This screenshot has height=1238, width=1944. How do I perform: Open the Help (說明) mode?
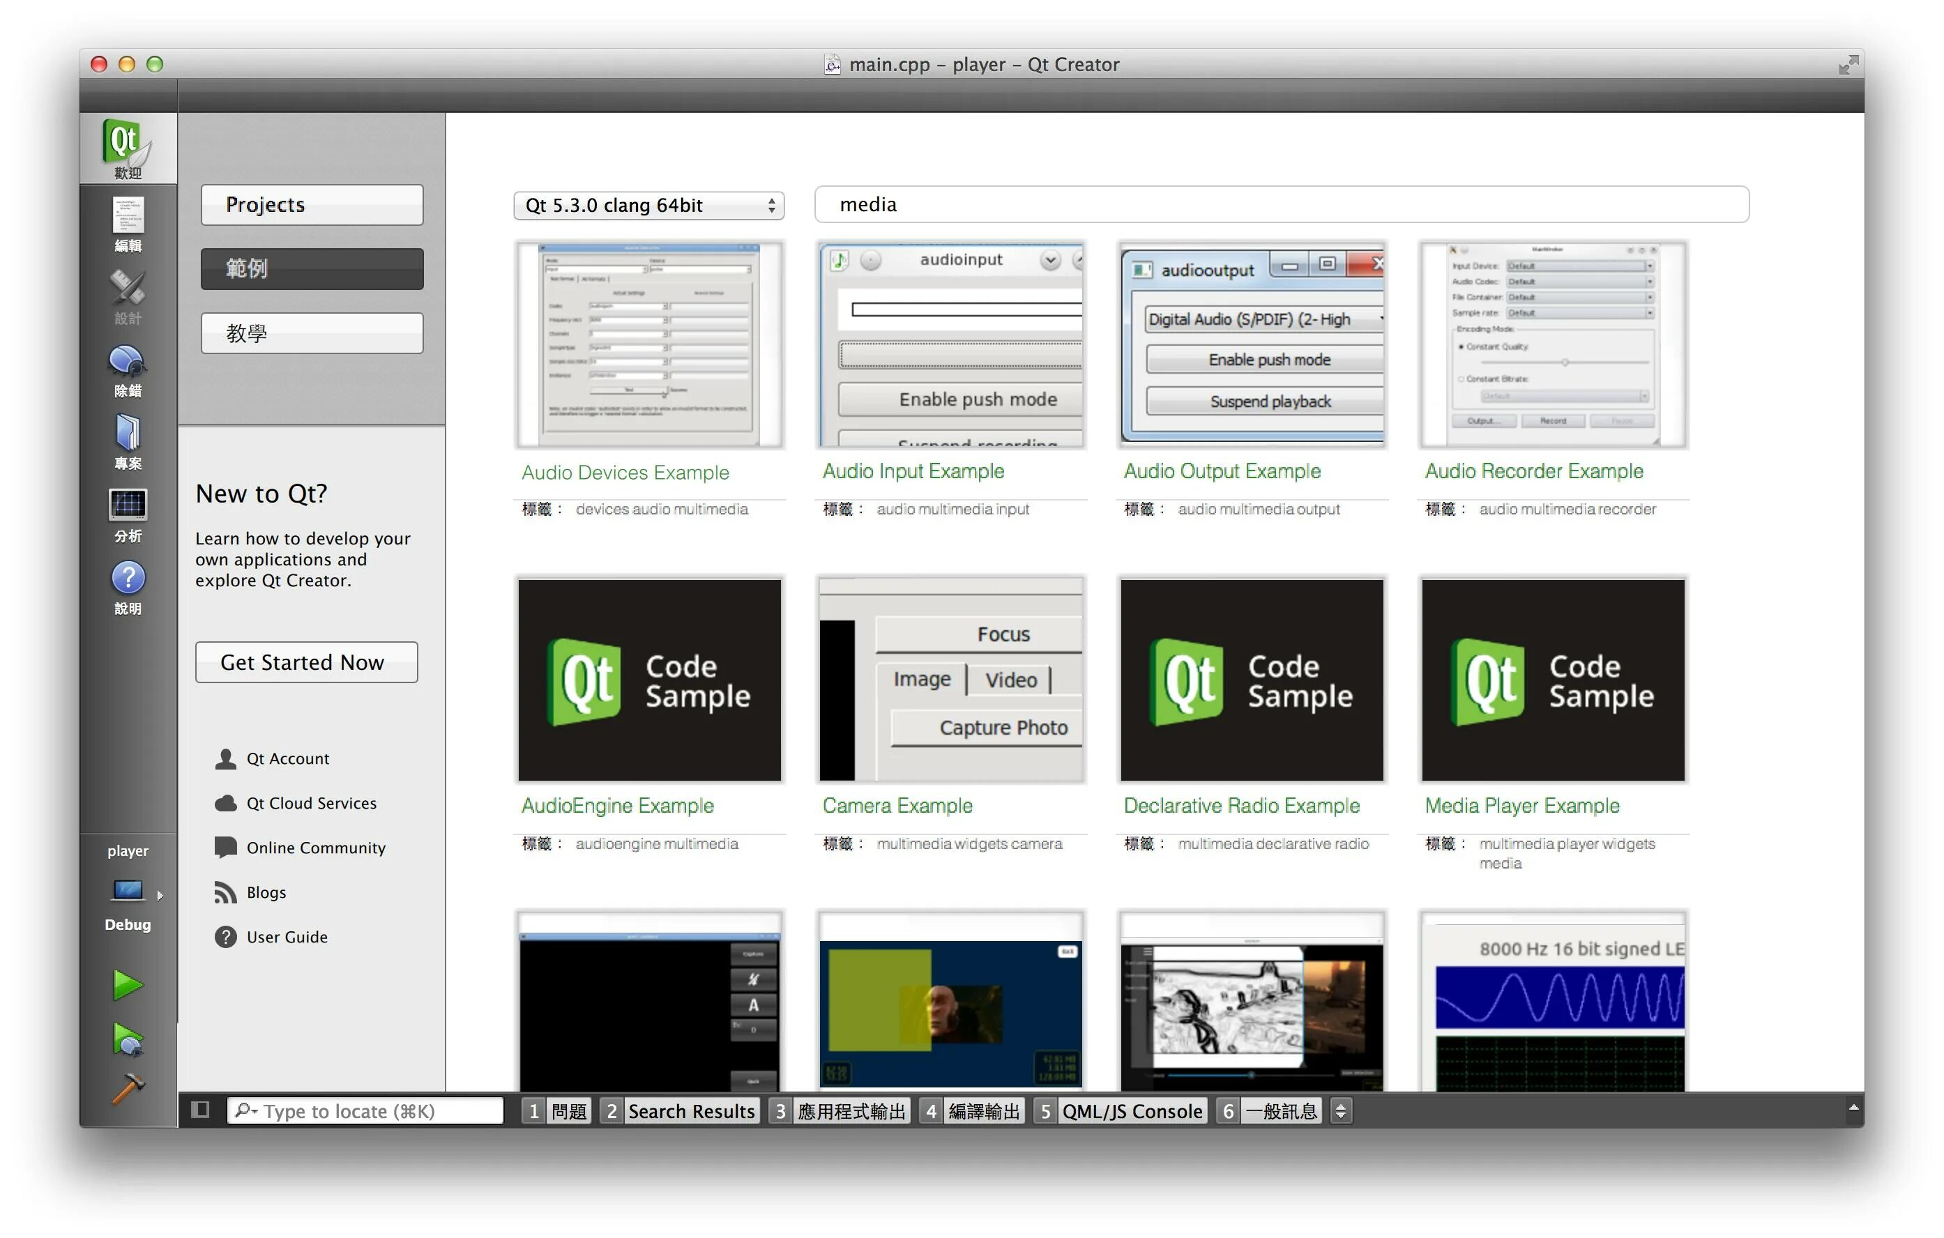pyautogui.click(x=128, y=588)
